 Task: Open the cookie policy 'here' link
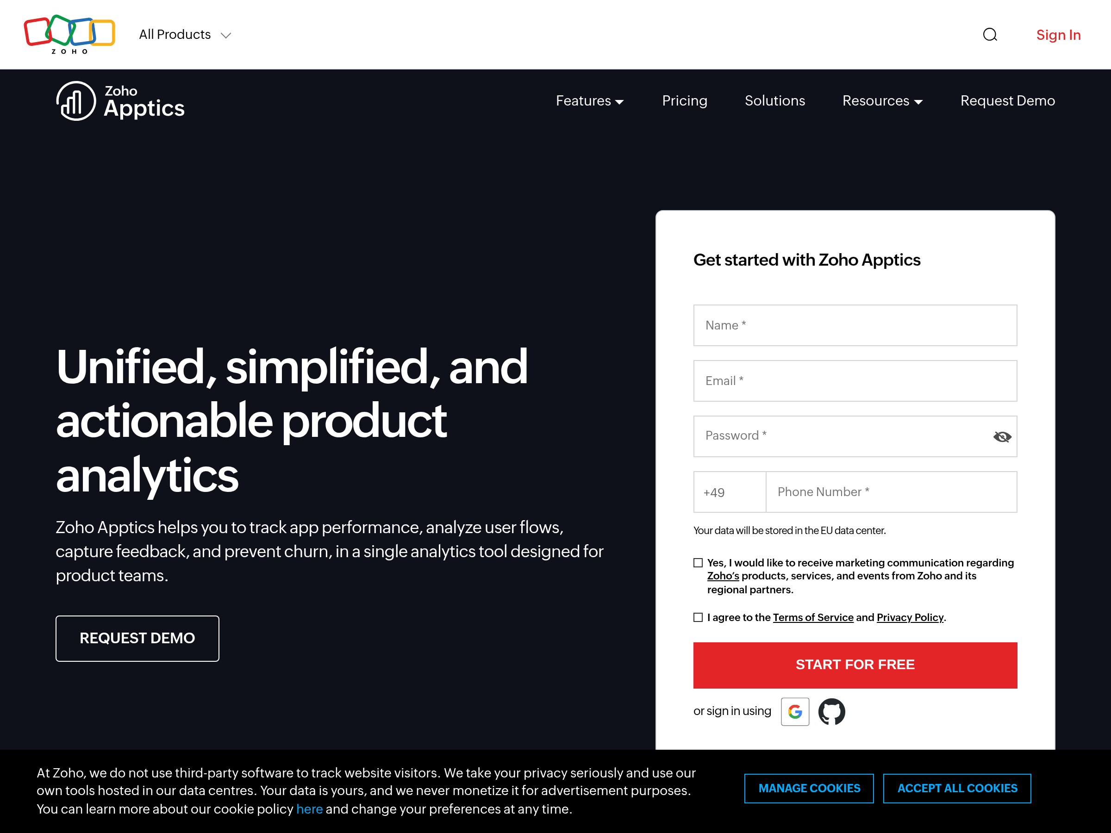pyautogui.click(x=309, y=809)
